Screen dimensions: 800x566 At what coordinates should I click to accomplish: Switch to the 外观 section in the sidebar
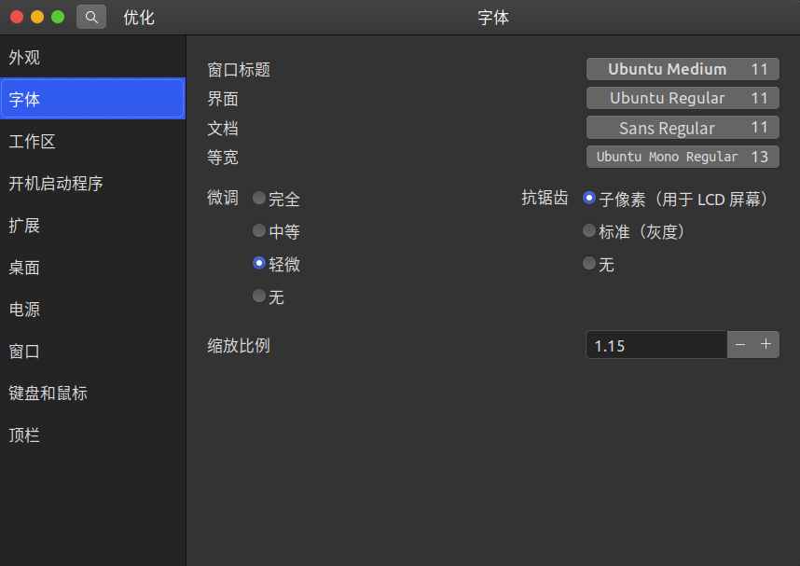(56, 58)
